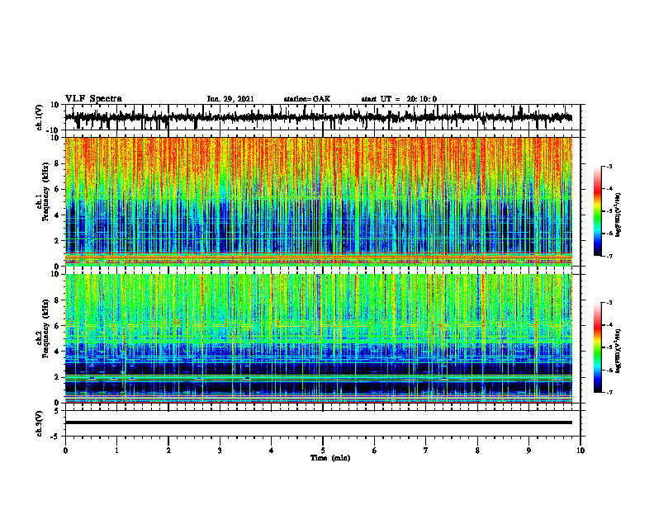Click the "6" kHz tick on ch.2 frequency axis
The height and width of the screenshot is (505, 654).
57,326
